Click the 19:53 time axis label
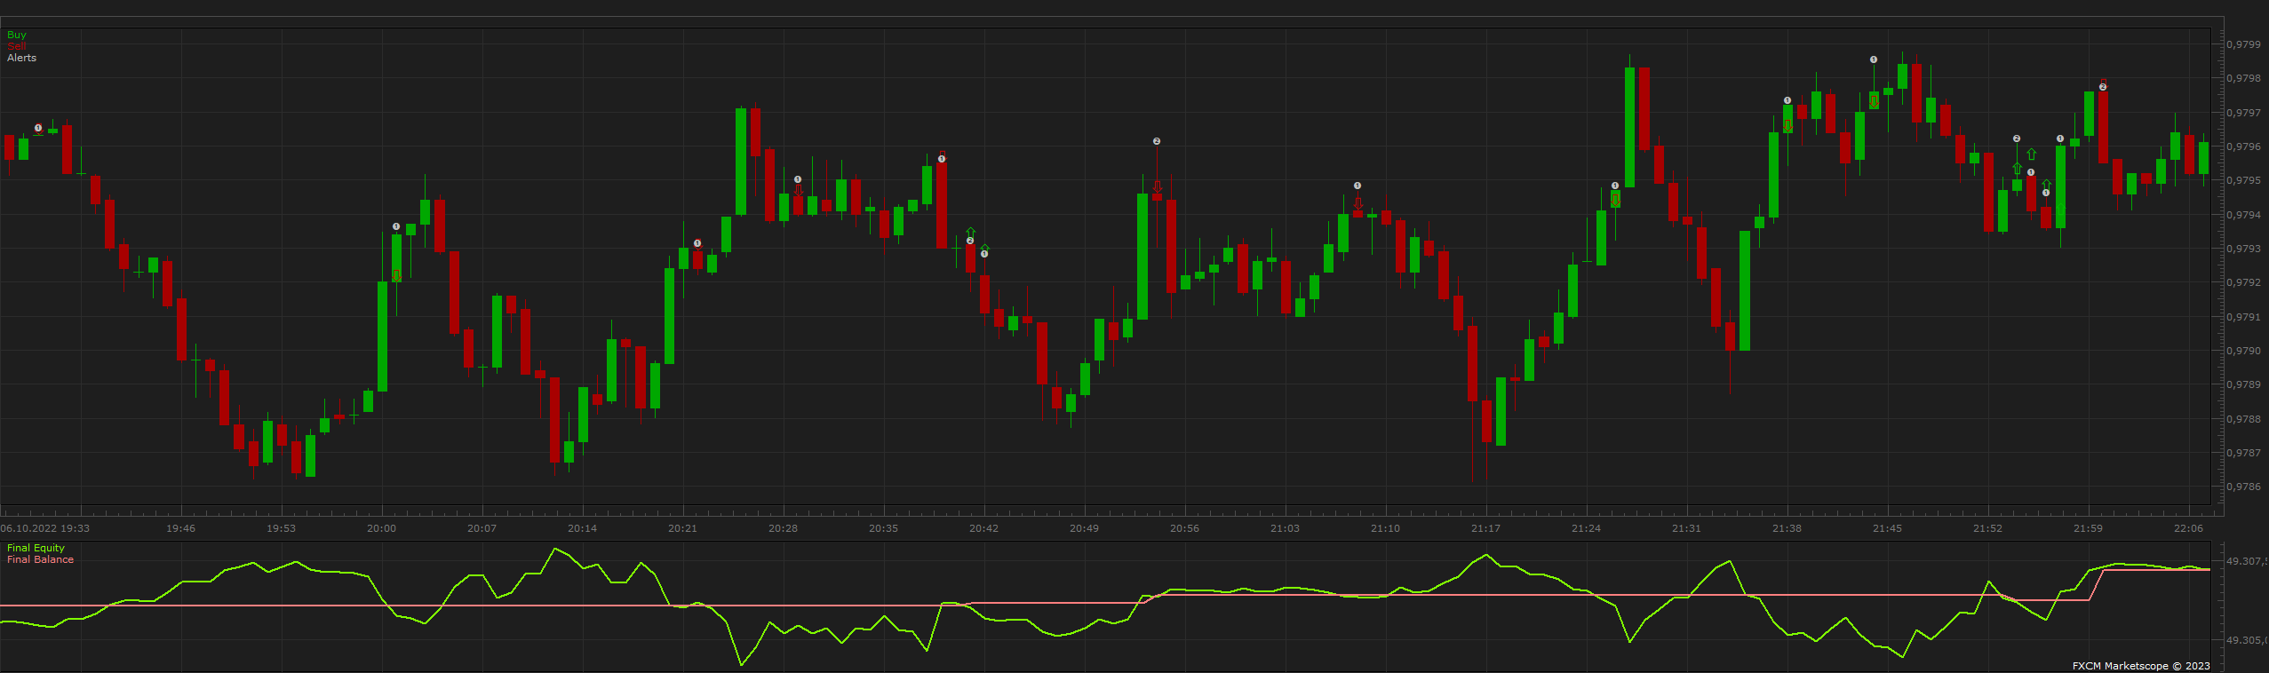The height and width of the screenshot is (673, 2269). (282, 528)
